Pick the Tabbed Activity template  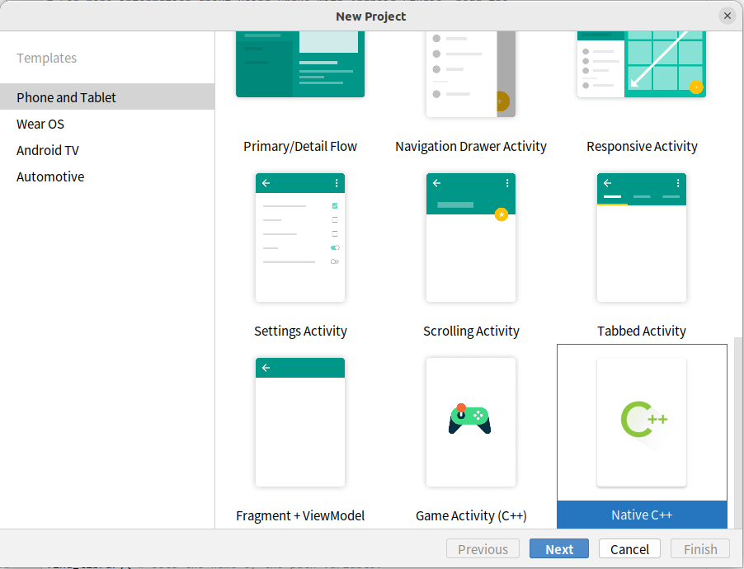(x=641, y=237)
